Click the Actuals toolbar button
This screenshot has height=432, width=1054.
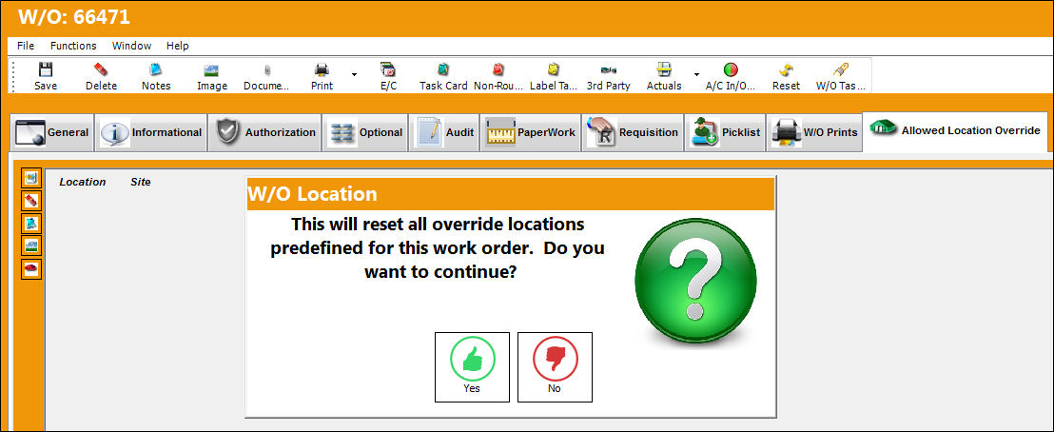tap(663, 77)
